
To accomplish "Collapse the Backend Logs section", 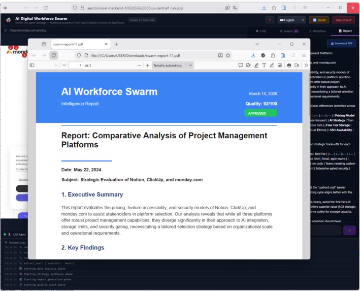I will (15, 243).
